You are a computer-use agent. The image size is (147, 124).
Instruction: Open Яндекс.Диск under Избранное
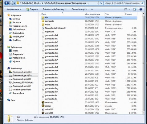(16, 33)
